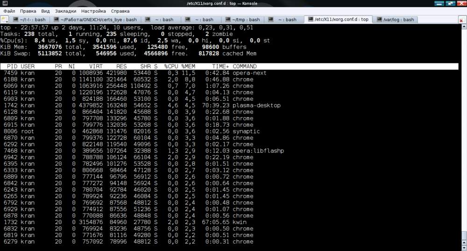Open the Настройка menu
467x251 pixels.
93,11
